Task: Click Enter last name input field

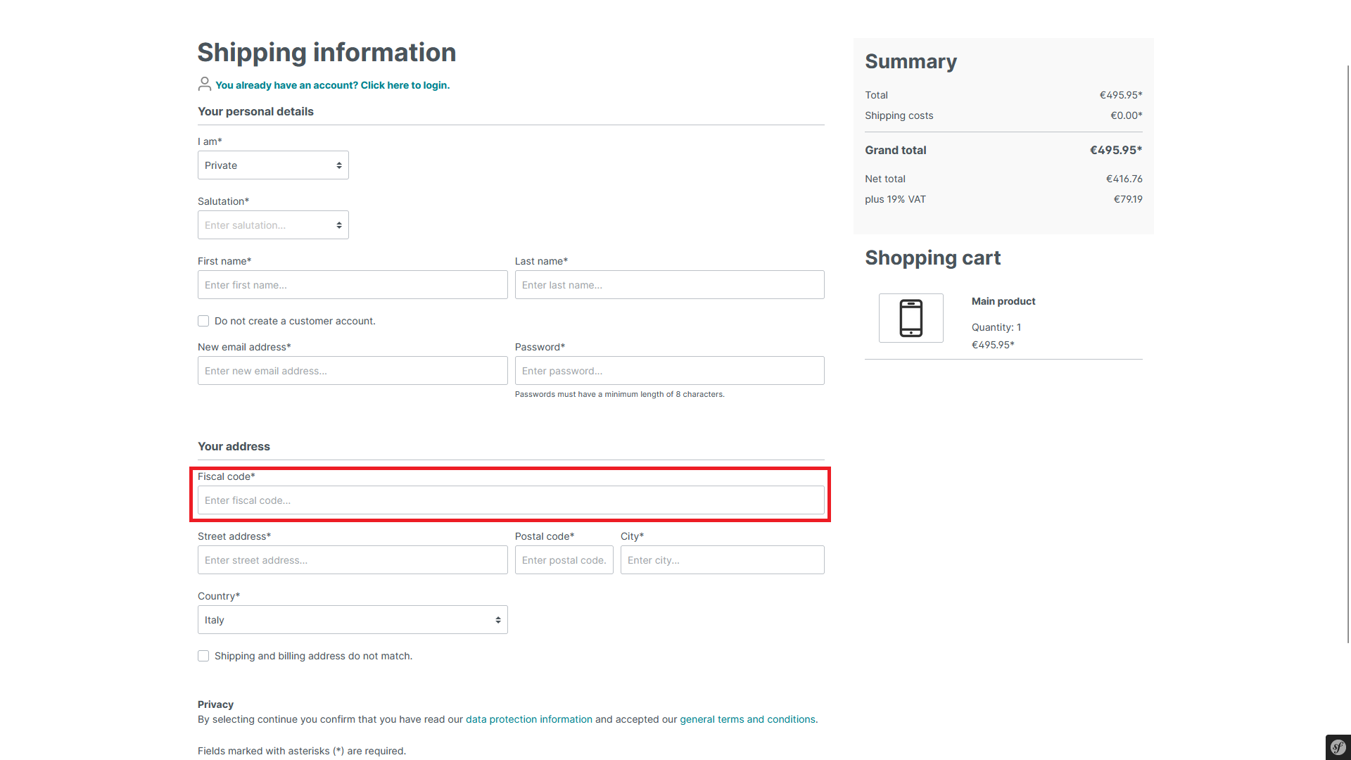Action: click(x=669, y=285)
